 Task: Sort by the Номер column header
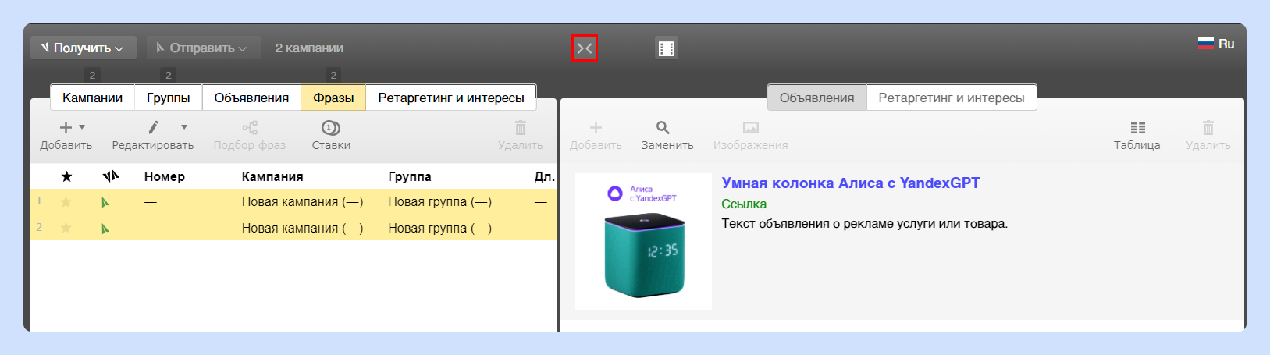(x=165, y=176)
